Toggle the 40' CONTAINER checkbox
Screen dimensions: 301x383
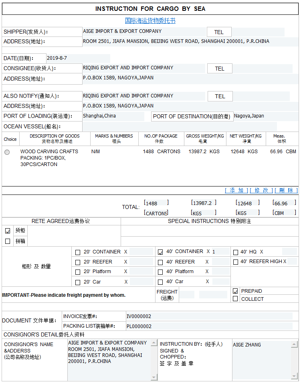point(160,252)
